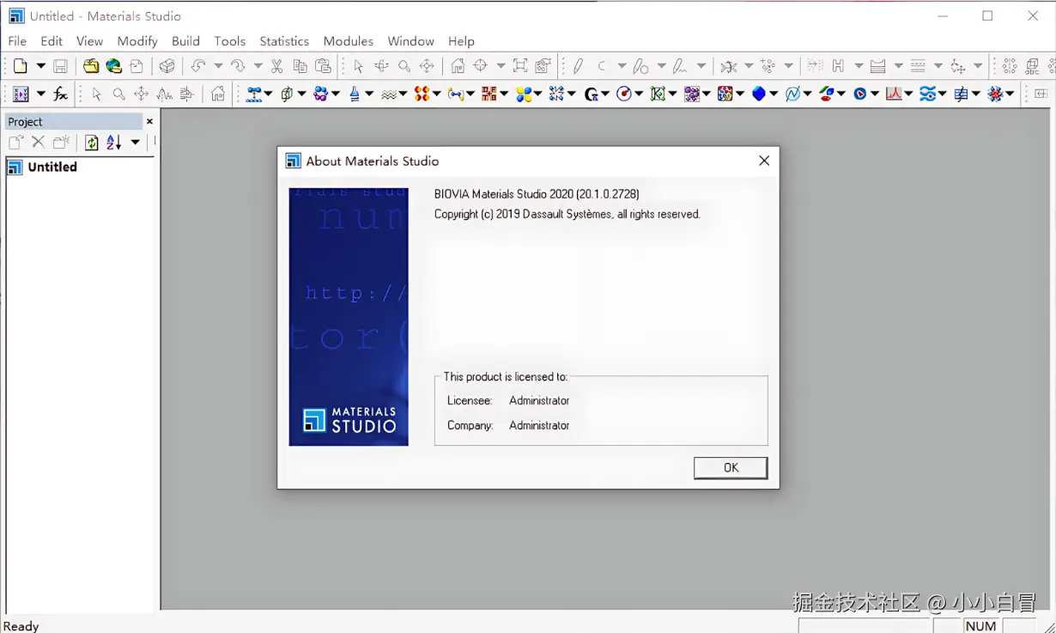1056x633 pixels.
Task: Click the blue laboratory flask module icon
Action: tap(355, 94)
